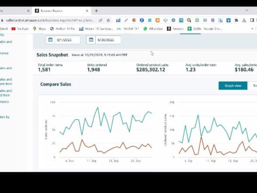Open the dark blue circular extension icon
257x193 pixels.
[173, 20]
